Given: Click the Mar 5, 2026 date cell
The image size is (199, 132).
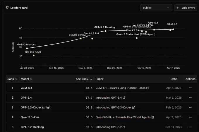Looking at the screenshot, I should (174, 97).
